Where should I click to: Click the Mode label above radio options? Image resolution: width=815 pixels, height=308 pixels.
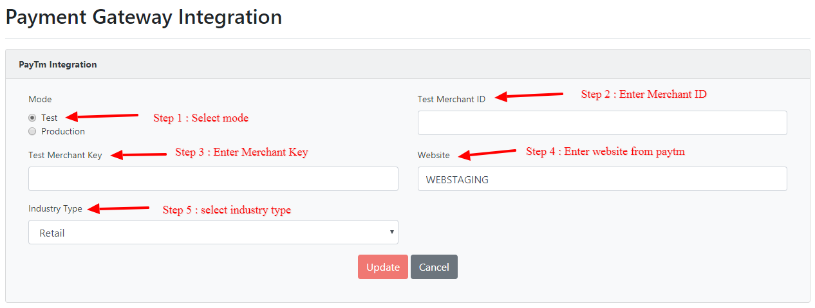(x=40, y=99)
